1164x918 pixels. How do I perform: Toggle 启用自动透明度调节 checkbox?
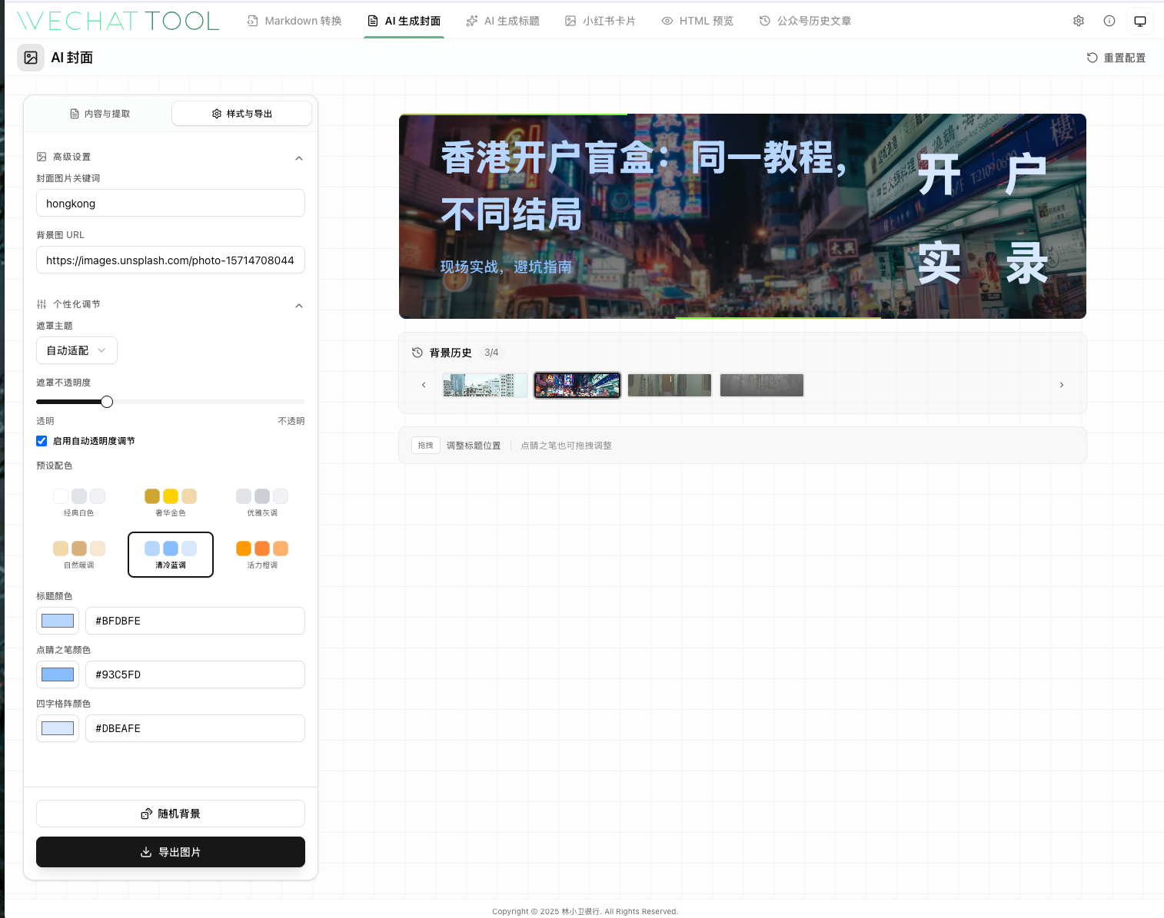tap(42, 441)
